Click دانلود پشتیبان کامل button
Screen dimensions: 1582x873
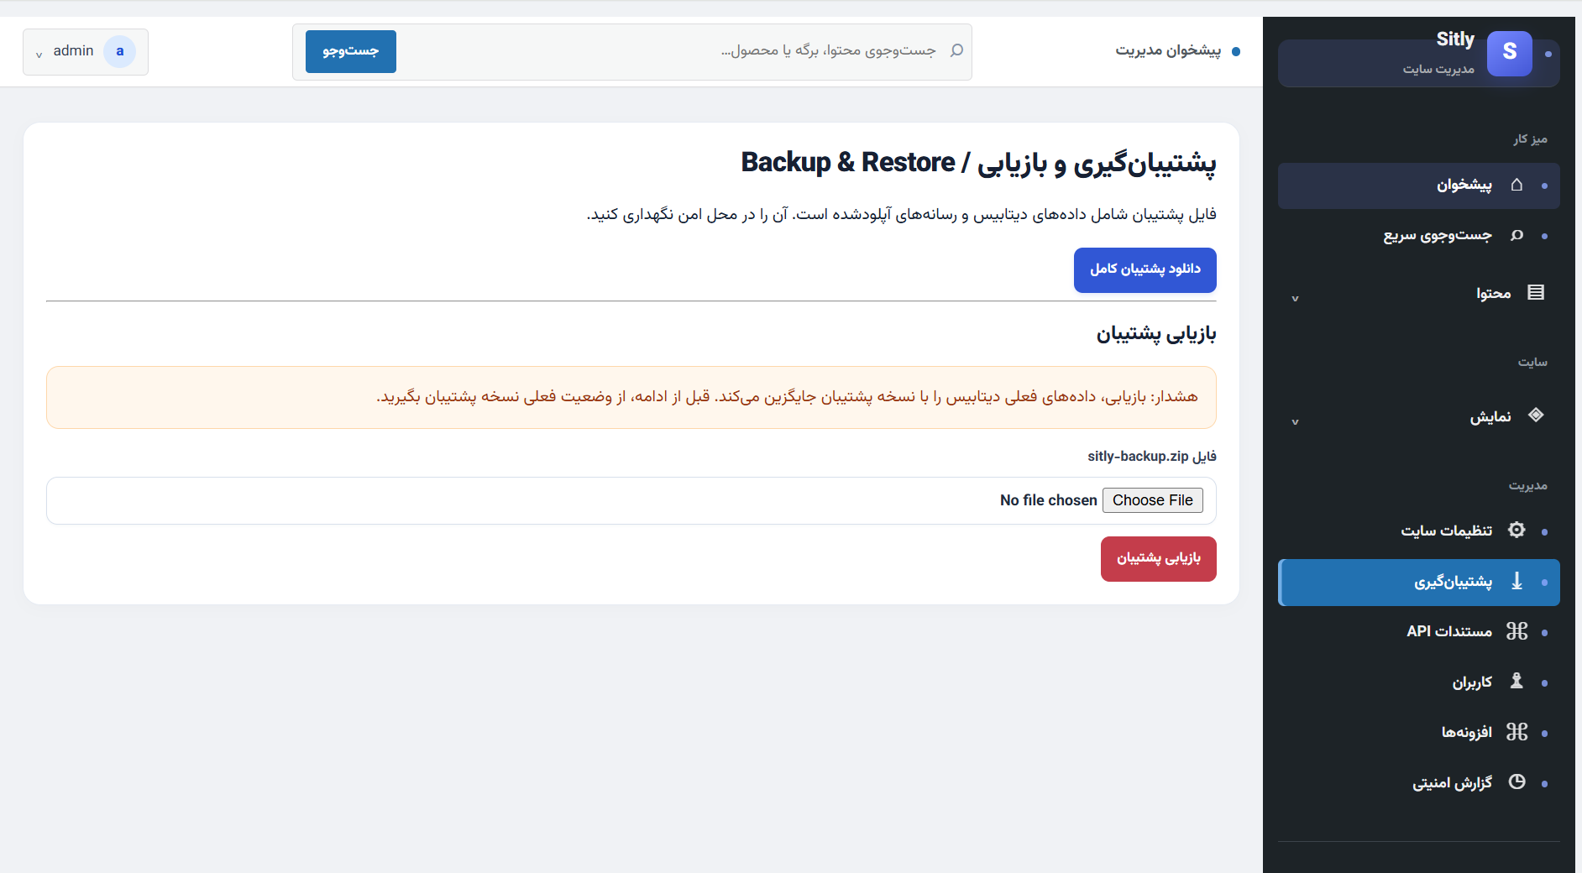(x=1145, y=270)
